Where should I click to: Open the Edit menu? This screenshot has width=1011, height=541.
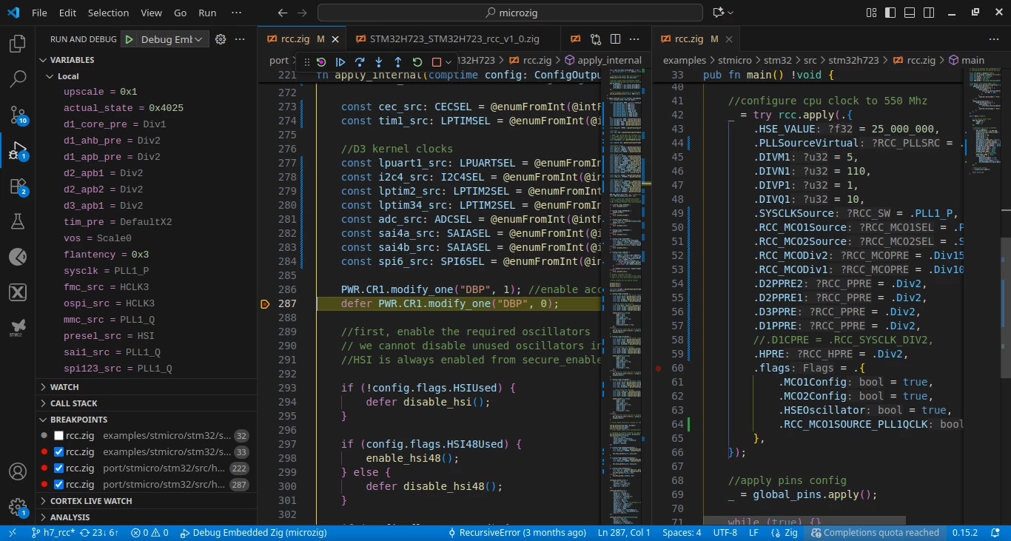click(67, 13)
